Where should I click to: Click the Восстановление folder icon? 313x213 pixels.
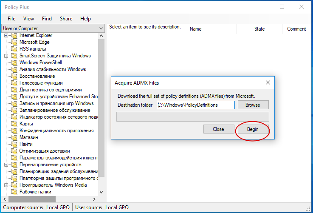pyautogui.click(x=14, y=77)
